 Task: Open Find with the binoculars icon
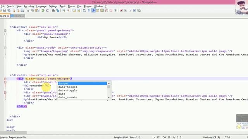pyautogui.click(x=53, y=10)
